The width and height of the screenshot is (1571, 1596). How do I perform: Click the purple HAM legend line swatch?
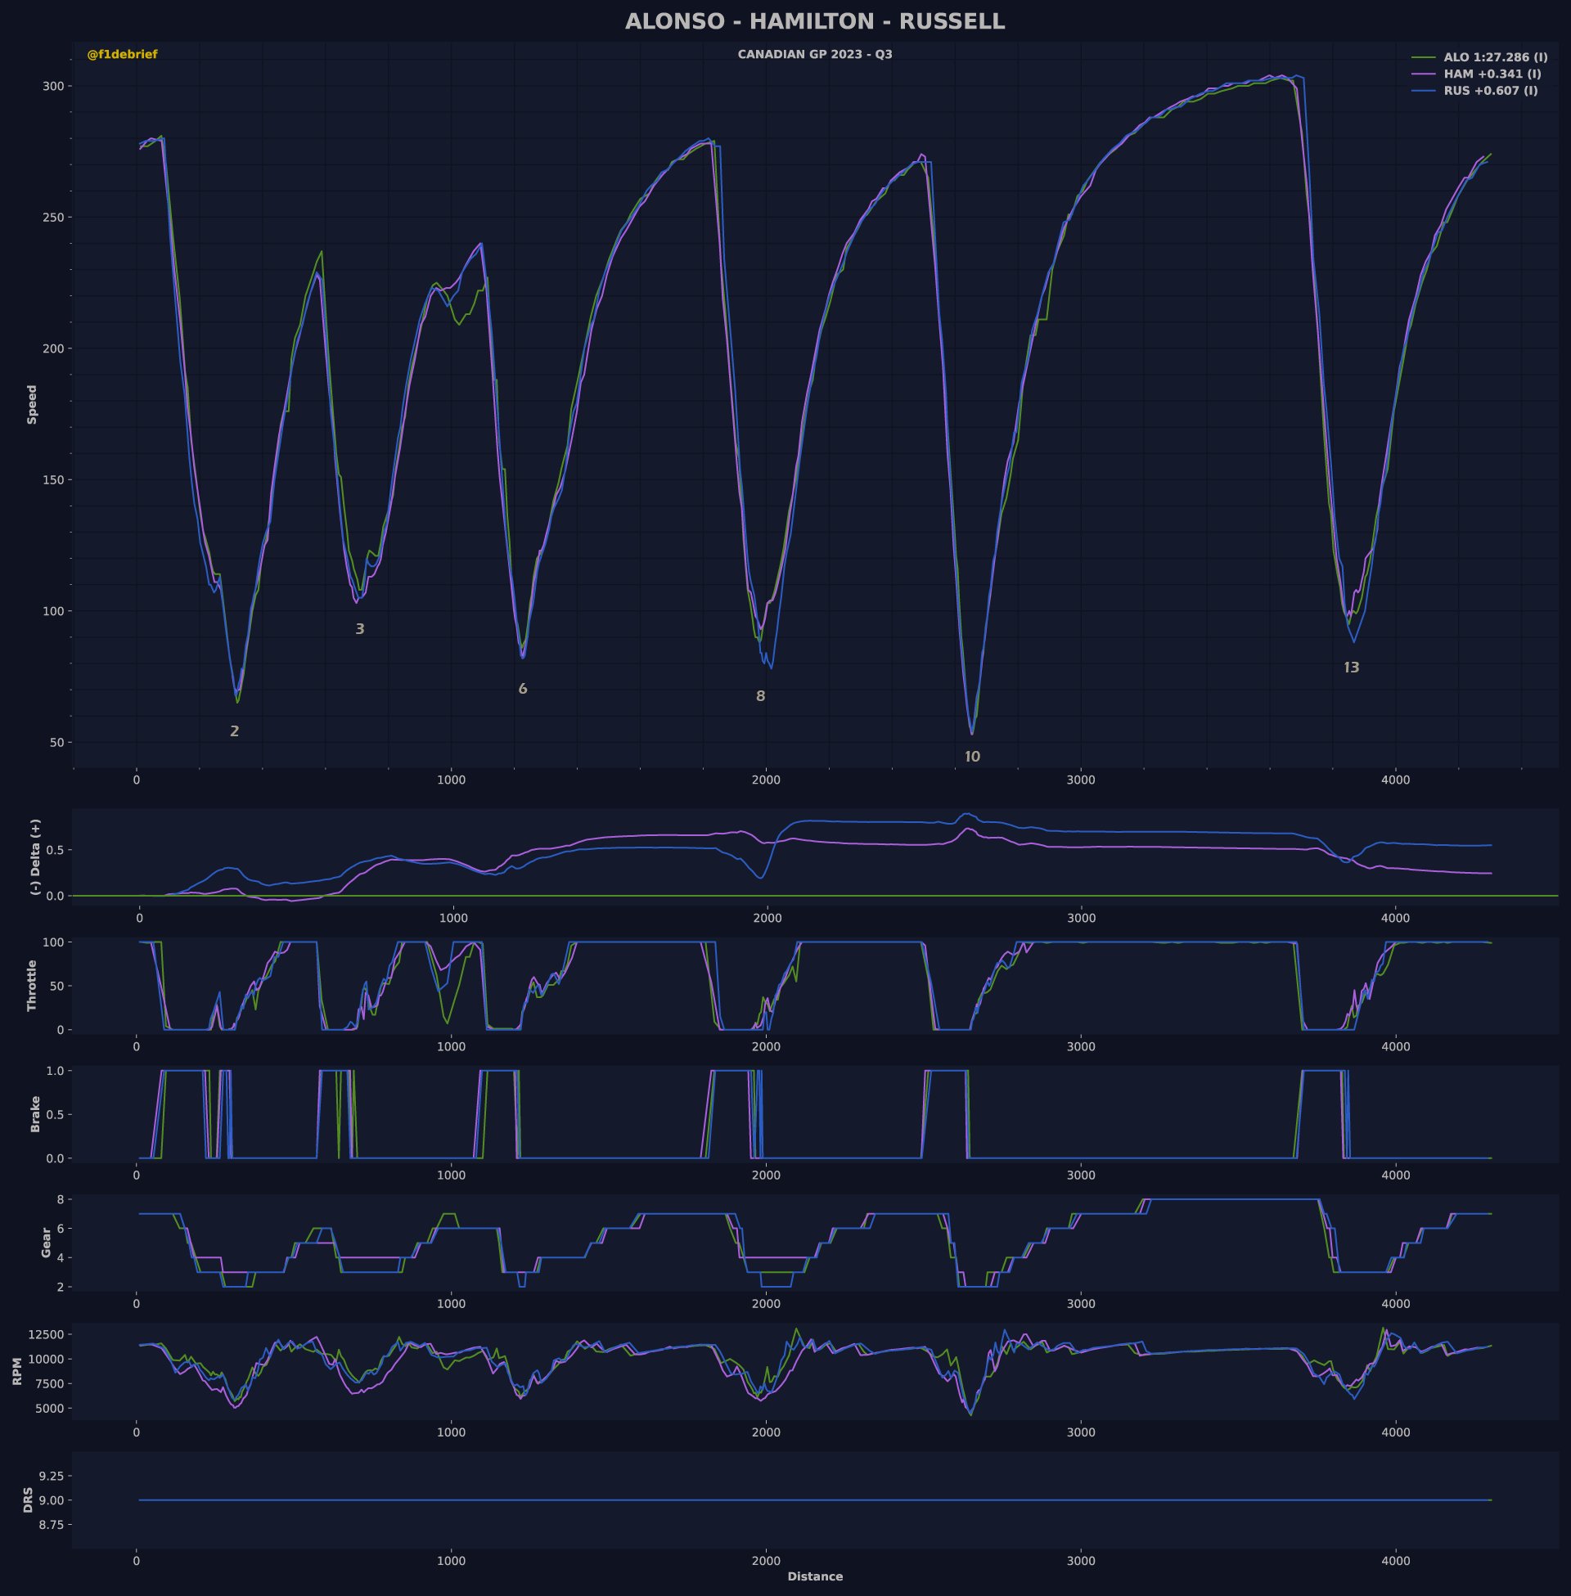point(1425,74)
